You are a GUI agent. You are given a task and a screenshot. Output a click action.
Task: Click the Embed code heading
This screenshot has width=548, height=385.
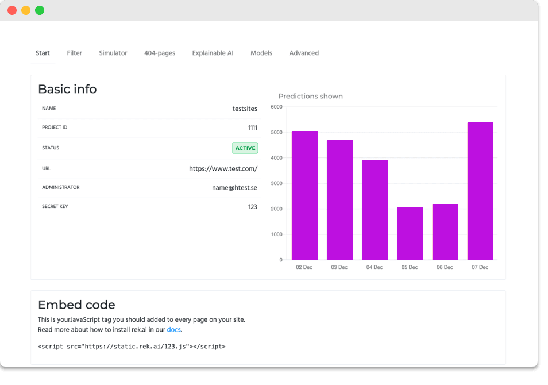point(76,305)
